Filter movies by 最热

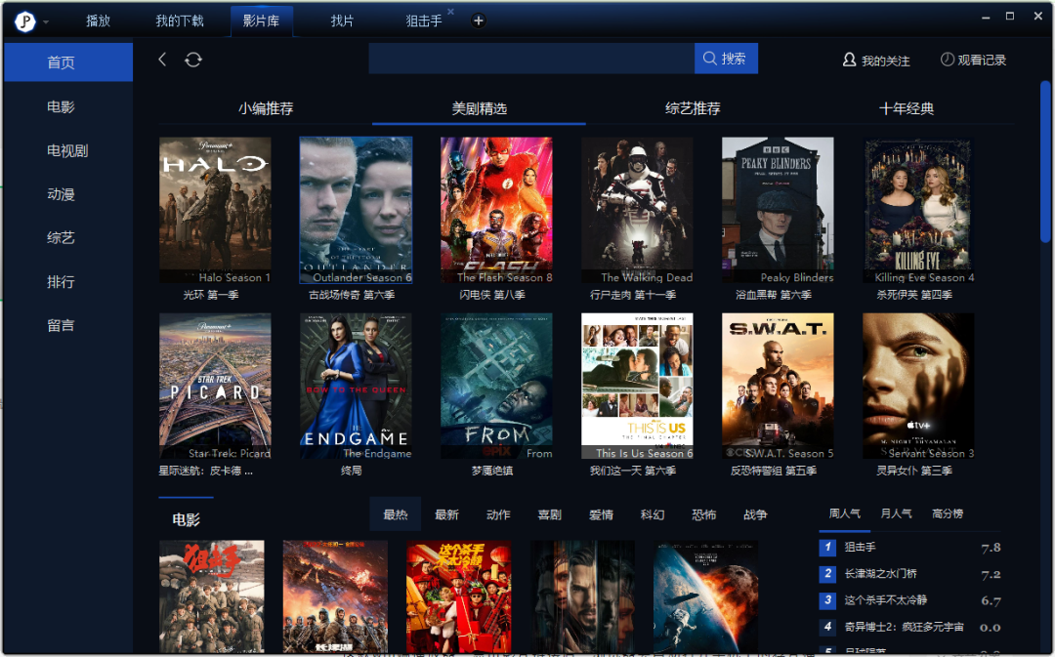click(396, 514)
